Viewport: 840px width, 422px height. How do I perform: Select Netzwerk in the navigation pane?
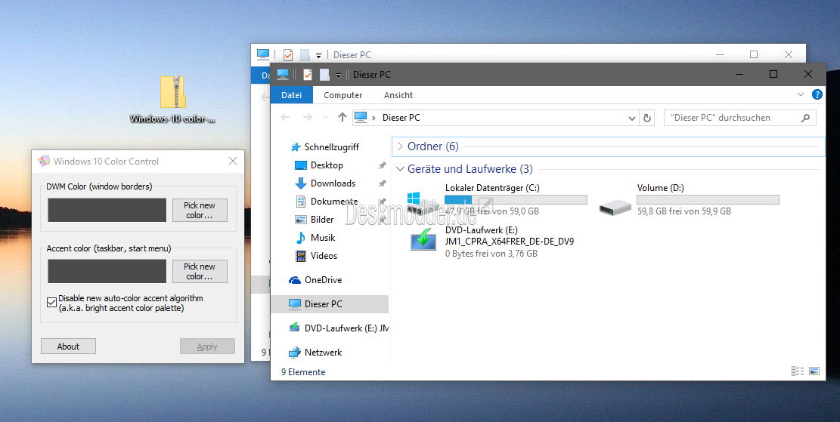coord(323,353)
